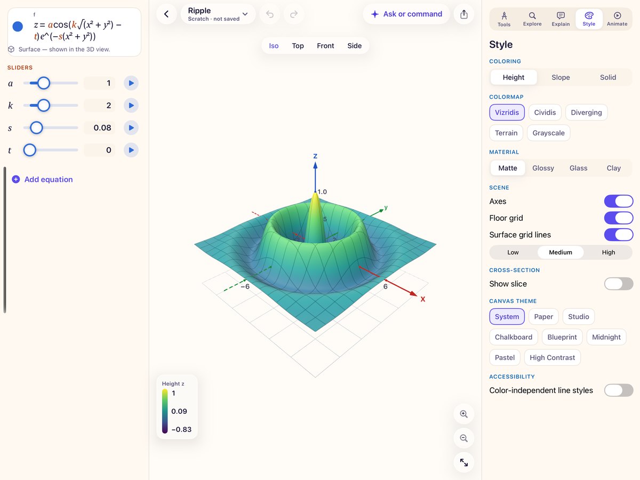
Task: Select the Studio canvas theme
Action: 579,317
